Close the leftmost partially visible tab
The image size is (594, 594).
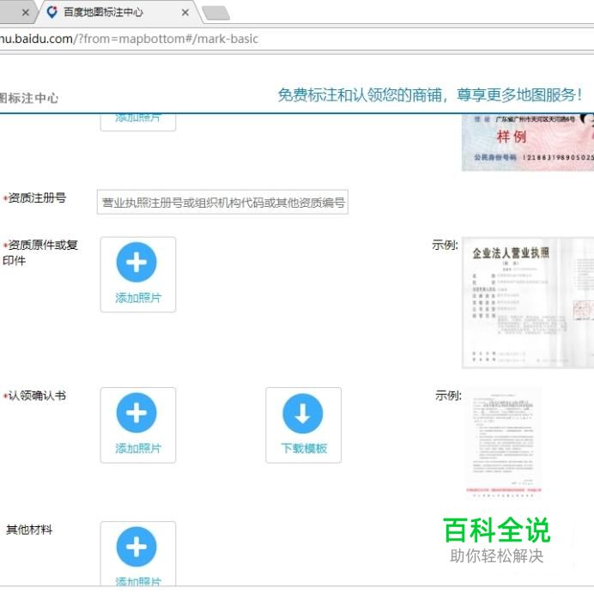coord(26,13)
